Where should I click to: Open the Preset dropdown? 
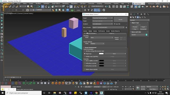tap(103, 21)
